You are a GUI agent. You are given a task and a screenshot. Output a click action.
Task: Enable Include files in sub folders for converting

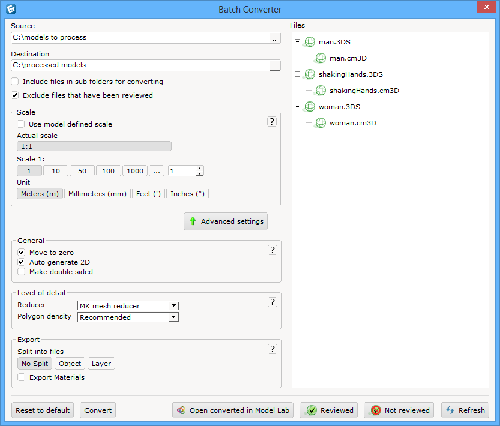(x=14, y=81)
